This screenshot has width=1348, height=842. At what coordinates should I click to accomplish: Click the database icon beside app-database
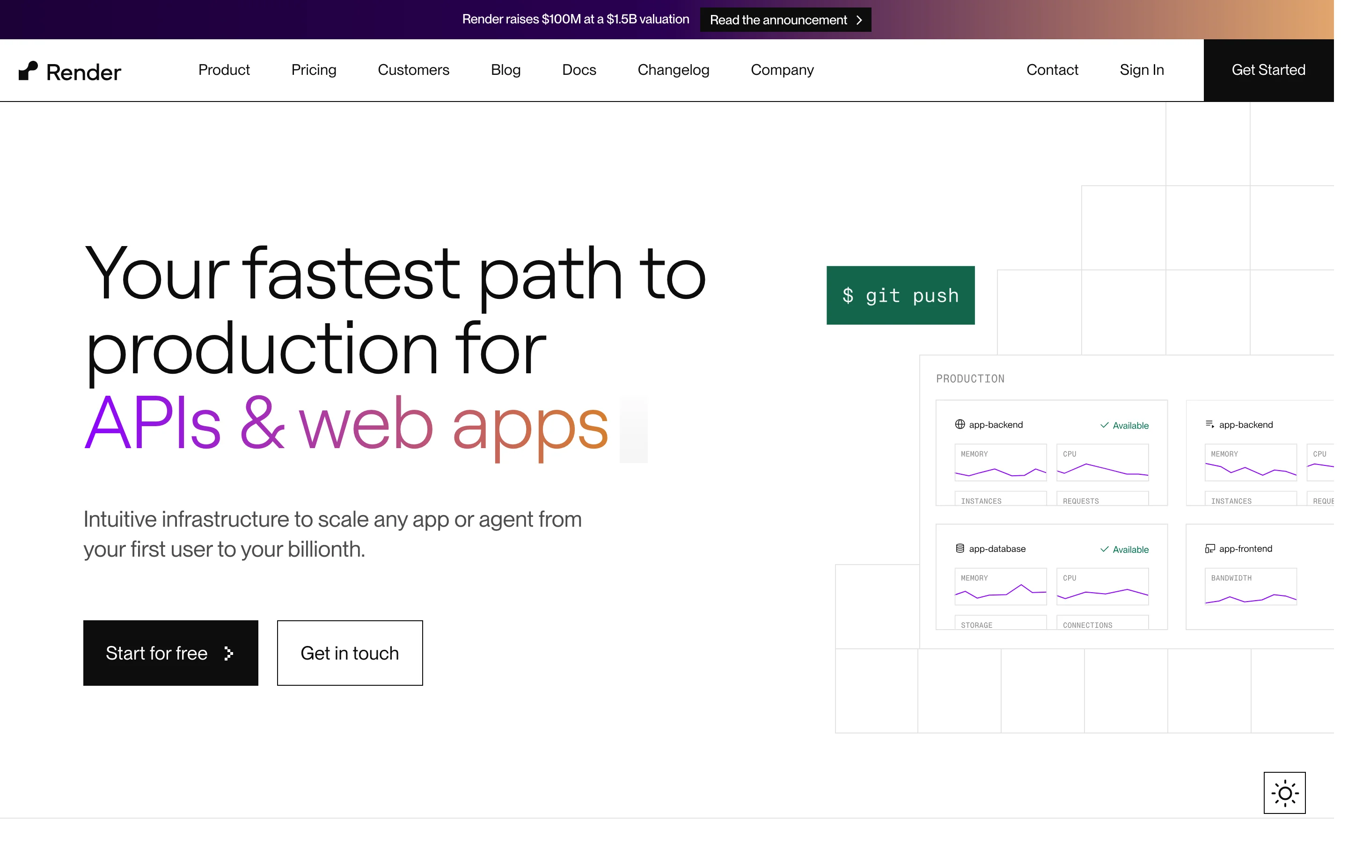tap(960, 549)
